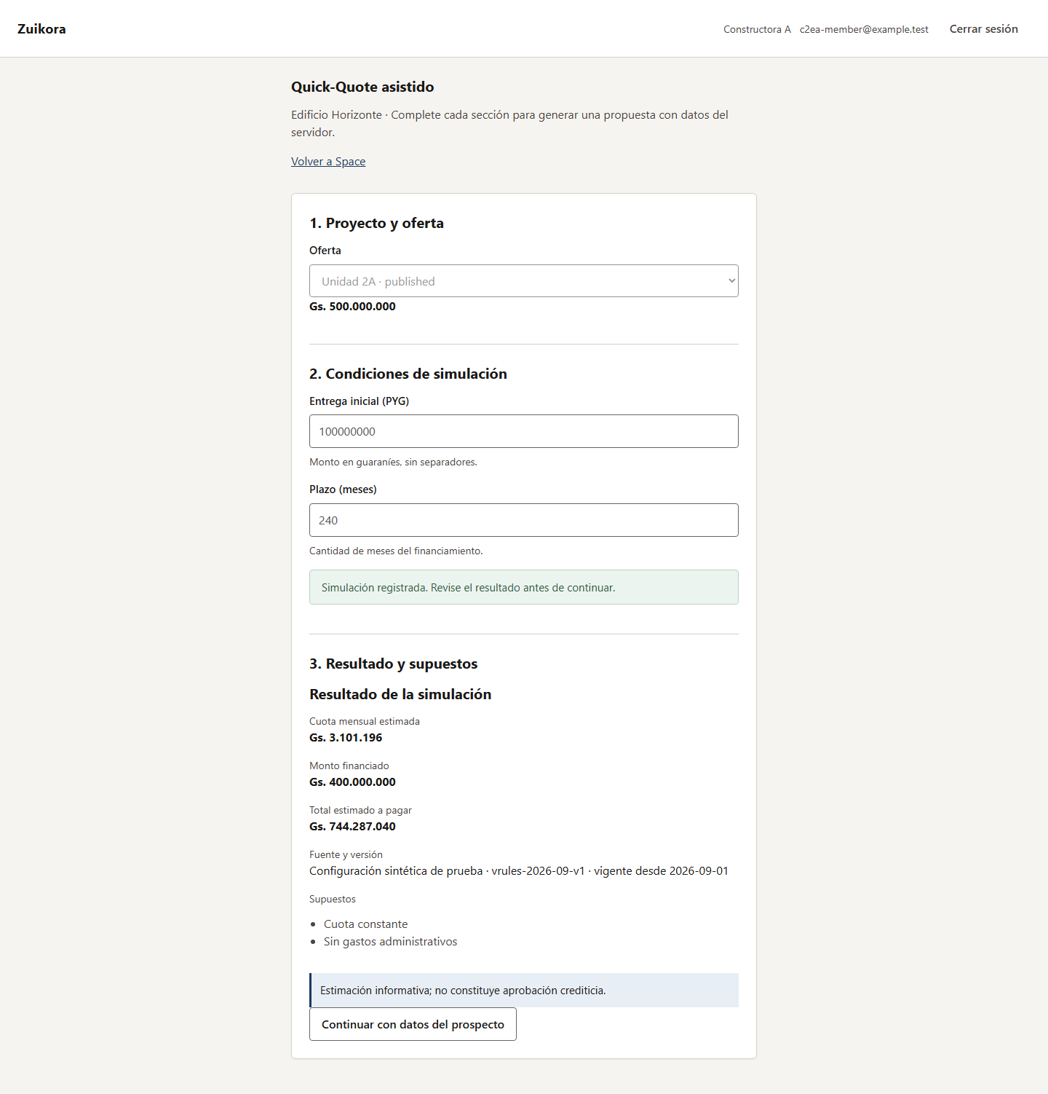Image resolution: width=1048 pixels, height=1094 pixels.
Task: Click the Sin gastos administrativos assumption item
Action: tap(391, 942)
